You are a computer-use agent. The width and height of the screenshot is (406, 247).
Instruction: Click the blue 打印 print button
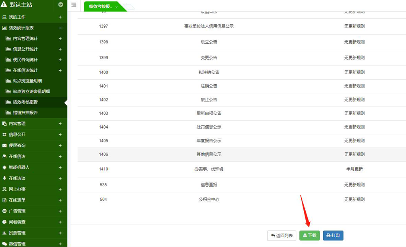coord(333,236)
